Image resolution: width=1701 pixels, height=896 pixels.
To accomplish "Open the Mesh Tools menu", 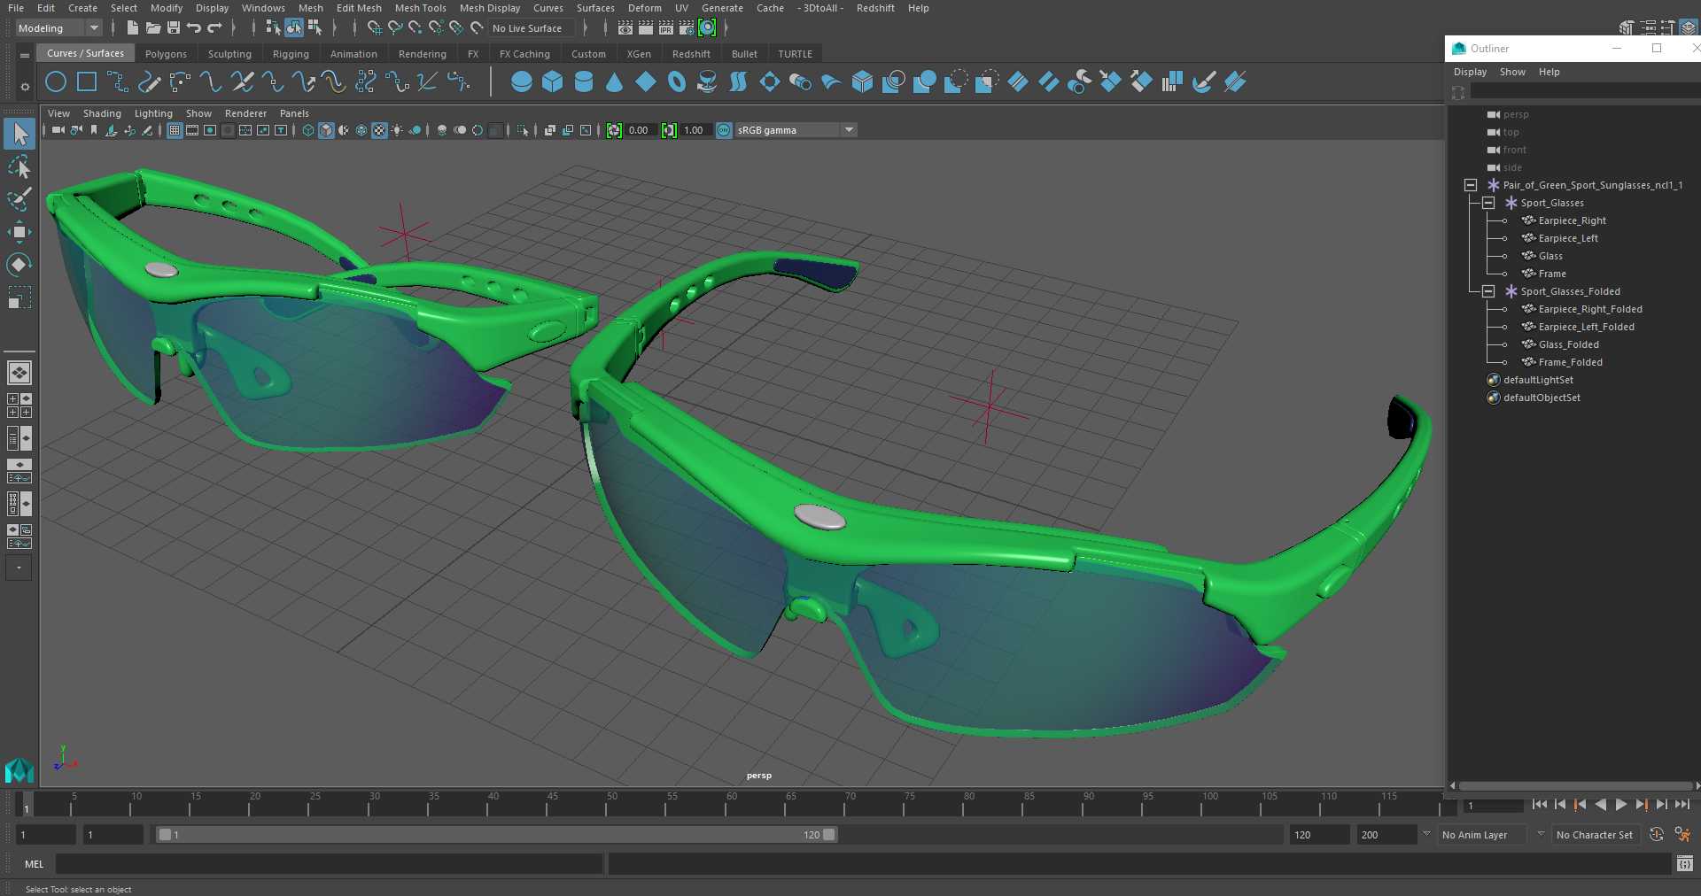I will (420, 8).
